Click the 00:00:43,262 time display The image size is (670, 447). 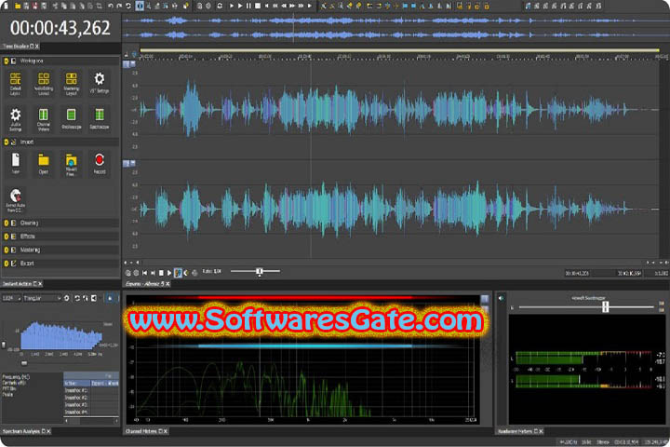pos(60,28)
